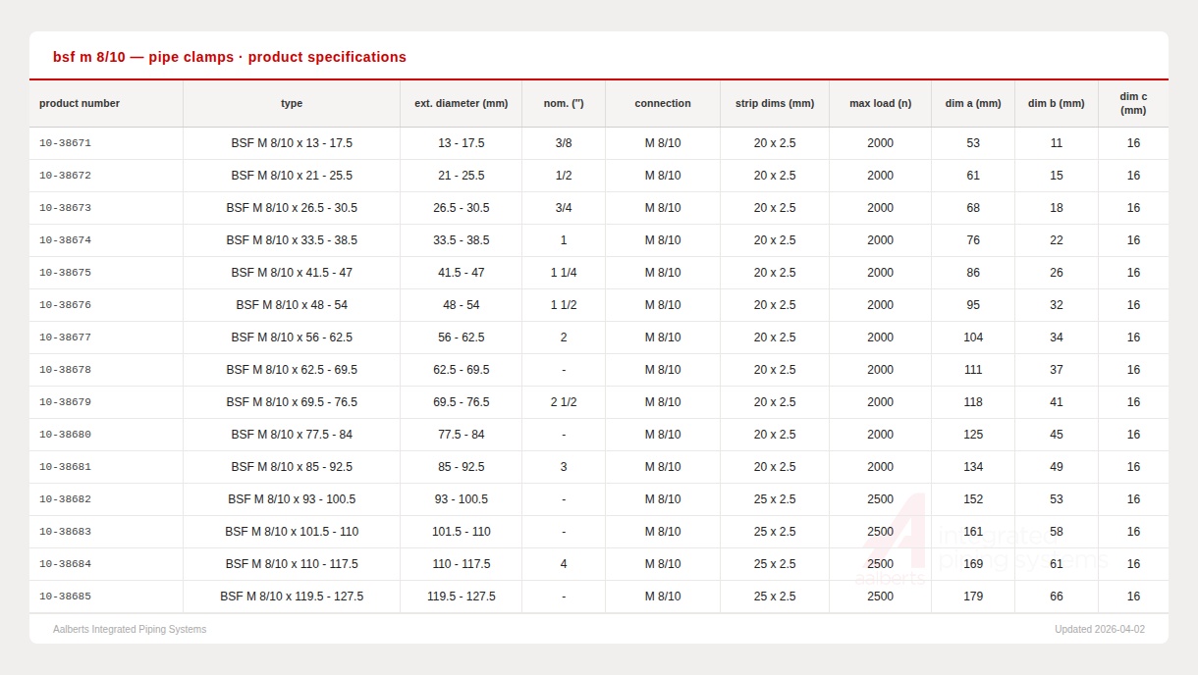Click the "Updated 2026-04-02" footer text
The height and width of the screenshot is (675, 1198).
pos(1099,630)
